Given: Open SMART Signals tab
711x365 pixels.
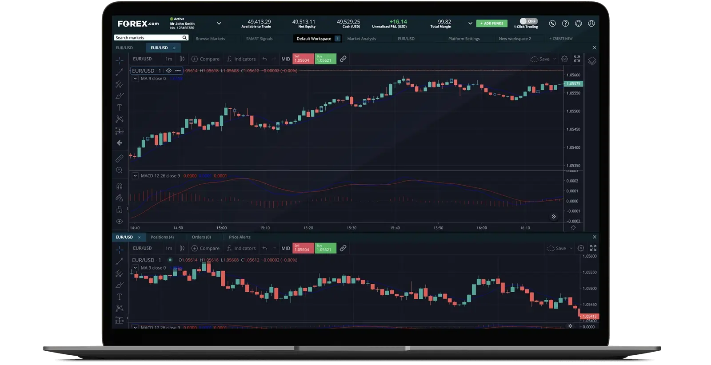Looking at the screenshot, I should [259, 39].
